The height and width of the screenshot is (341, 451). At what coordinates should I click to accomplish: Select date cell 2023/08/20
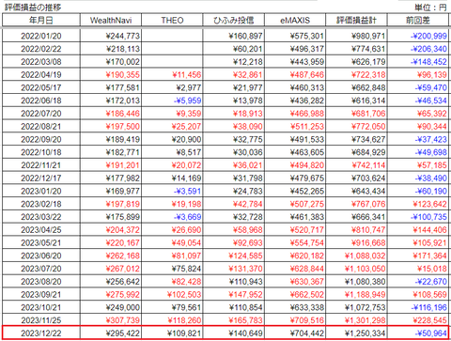pos(41,282)
